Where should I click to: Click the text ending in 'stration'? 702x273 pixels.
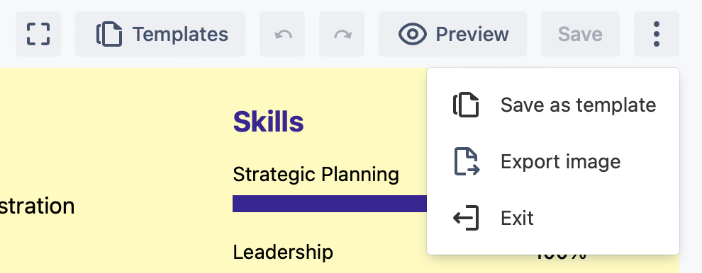37,206
